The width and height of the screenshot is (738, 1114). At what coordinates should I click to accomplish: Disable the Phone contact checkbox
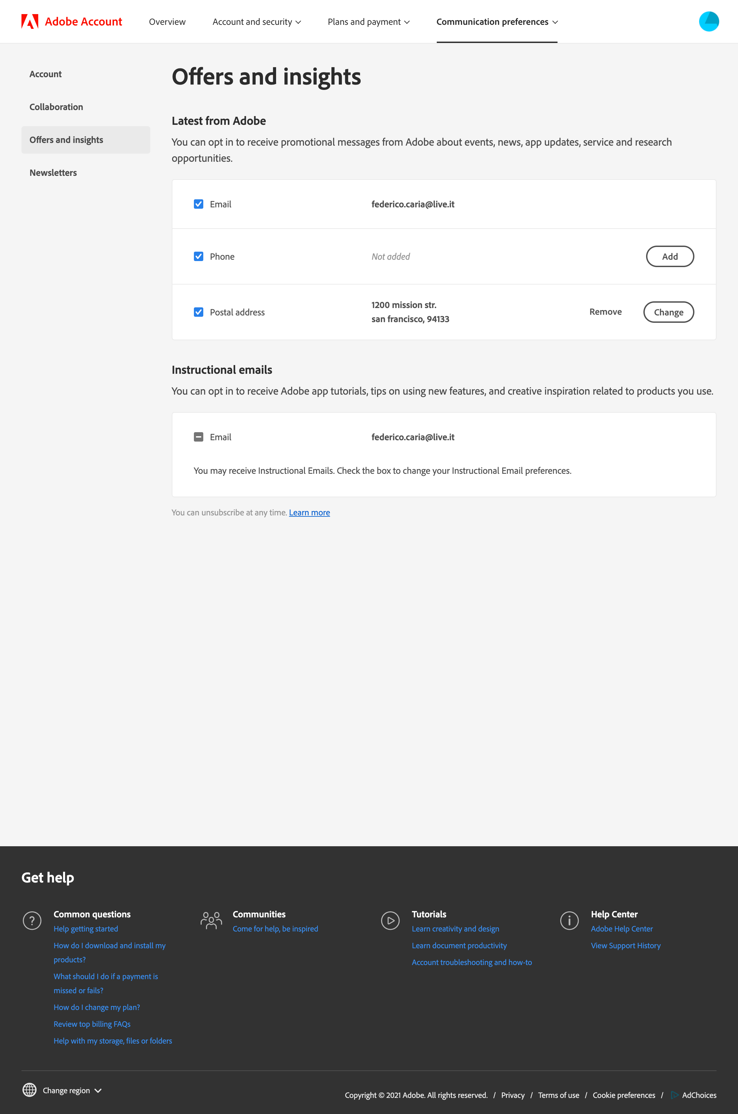[198, 256]
